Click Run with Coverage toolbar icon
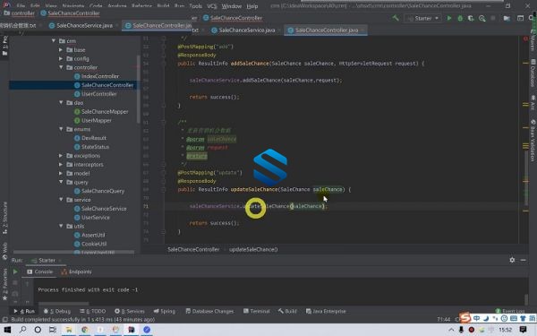 [471, 18]
